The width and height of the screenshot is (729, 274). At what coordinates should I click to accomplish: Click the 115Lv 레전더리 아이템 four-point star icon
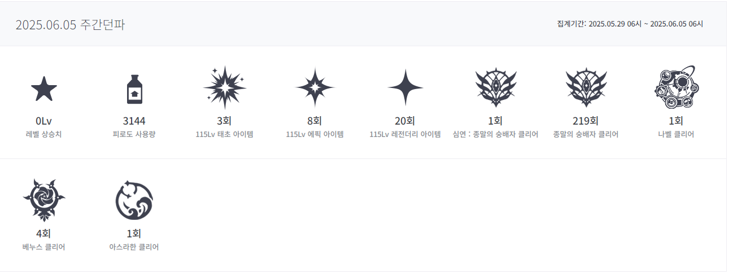405,87
